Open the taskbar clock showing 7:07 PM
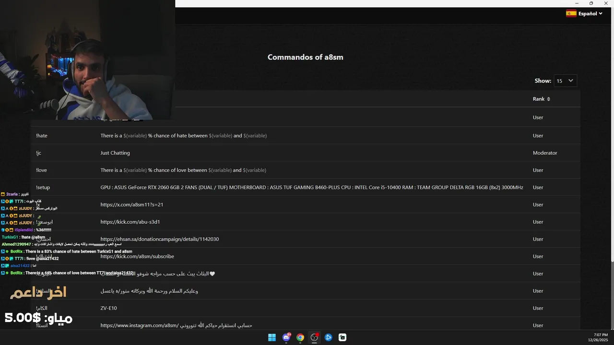 pos(599,337)
